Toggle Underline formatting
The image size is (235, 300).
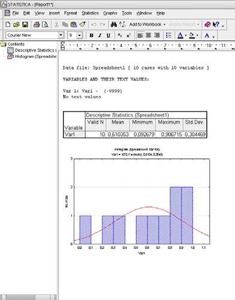(x=109, y=35)
